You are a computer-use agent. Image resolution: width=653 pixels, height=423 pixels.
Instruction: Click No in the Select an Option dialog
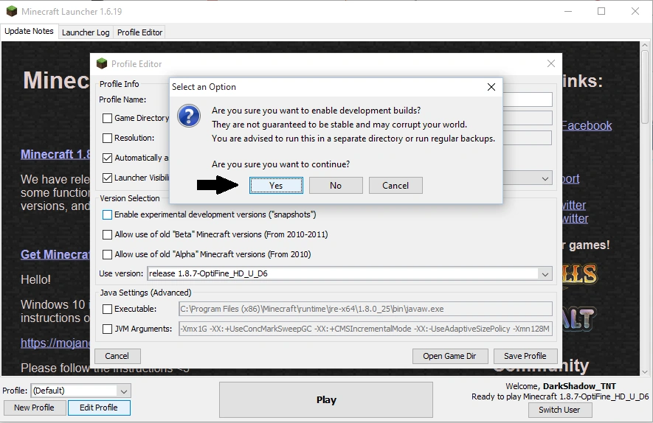336,186
